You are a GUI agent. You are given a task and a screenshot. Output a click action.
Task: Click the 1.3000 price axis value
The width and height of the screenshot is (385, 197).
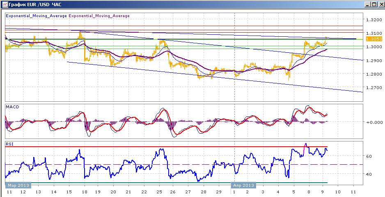point(374,47)
